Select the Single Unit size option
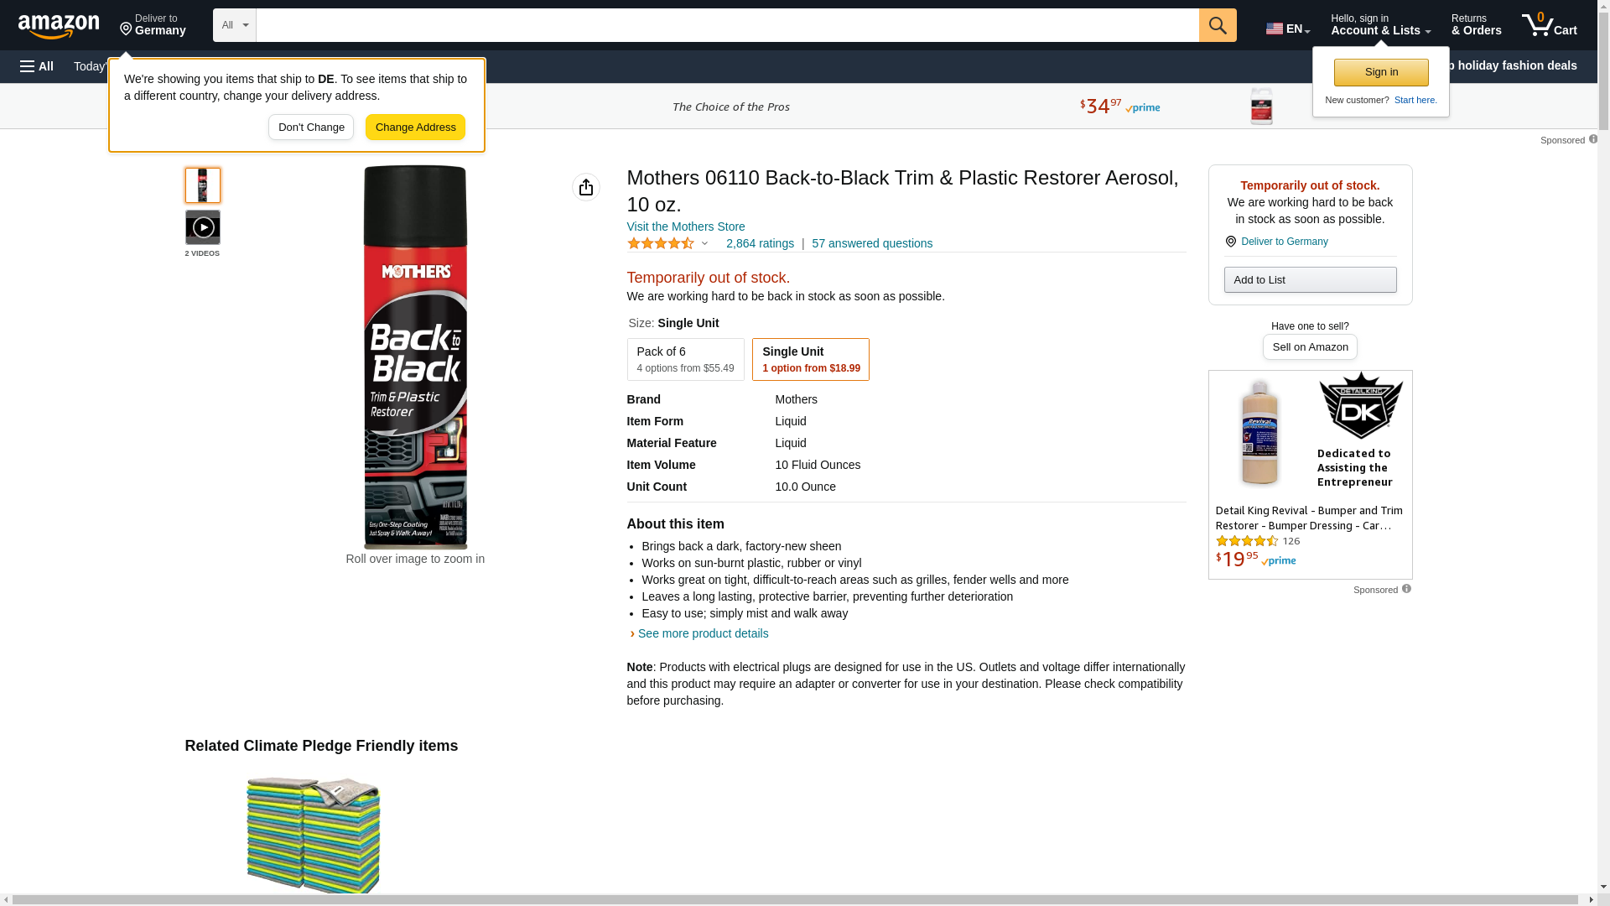This screenshot has height=906, width=1610. 810,359
